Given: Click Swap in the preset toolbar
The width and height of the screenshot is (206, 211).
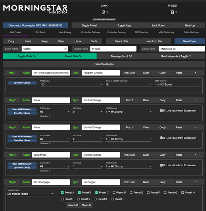Looking at the screenshot, I should pyautogui.click(x=45, y=41).
